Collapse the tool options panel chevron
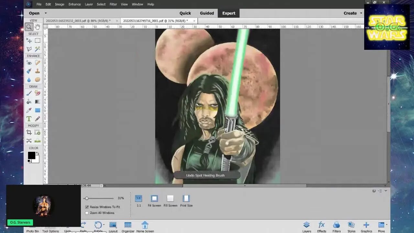Viewport: 414px width, 233px height. (x=386, y=191)
